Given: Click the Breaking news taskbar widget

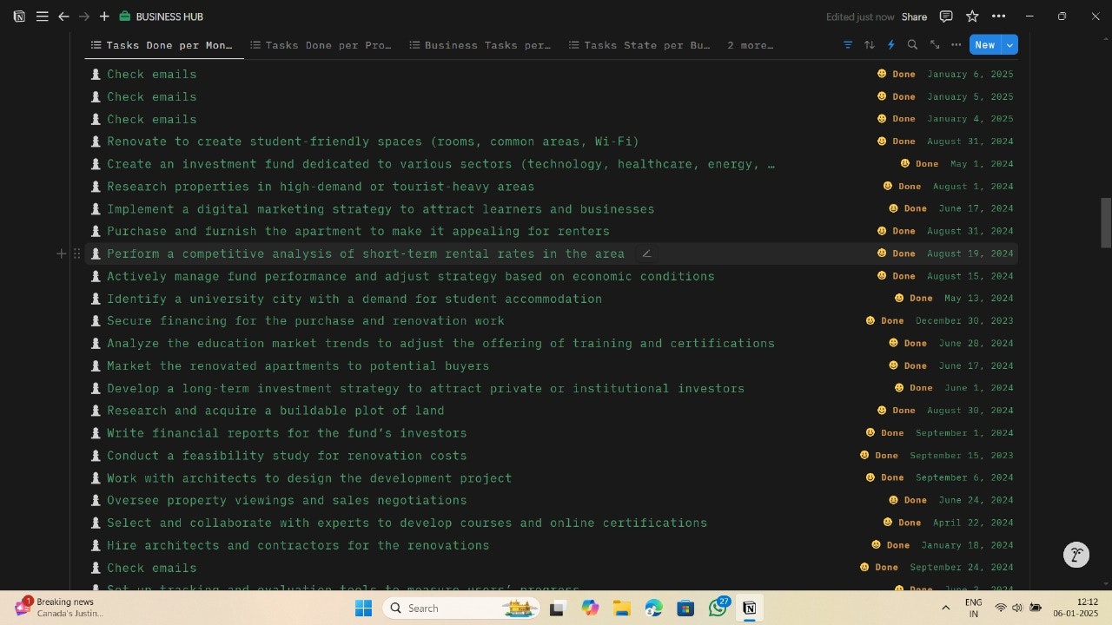Looking at the screenshot, I should 59,607.
